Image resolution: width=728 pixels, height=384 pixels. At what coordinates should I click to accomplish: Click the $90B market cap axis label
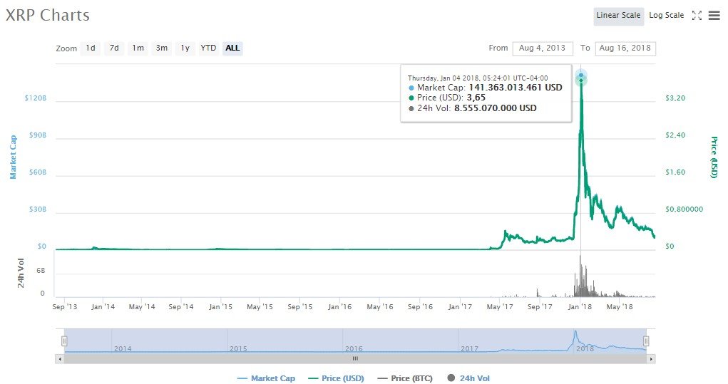coord(38,135)
